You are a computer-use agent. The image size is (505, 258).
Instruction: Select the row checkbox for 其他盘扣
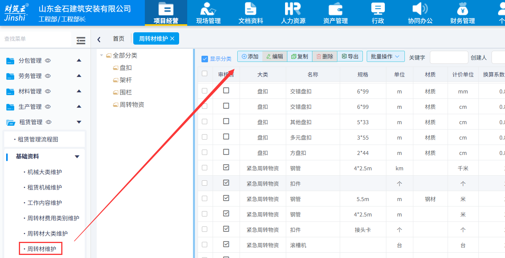click(x=205, y=122)
